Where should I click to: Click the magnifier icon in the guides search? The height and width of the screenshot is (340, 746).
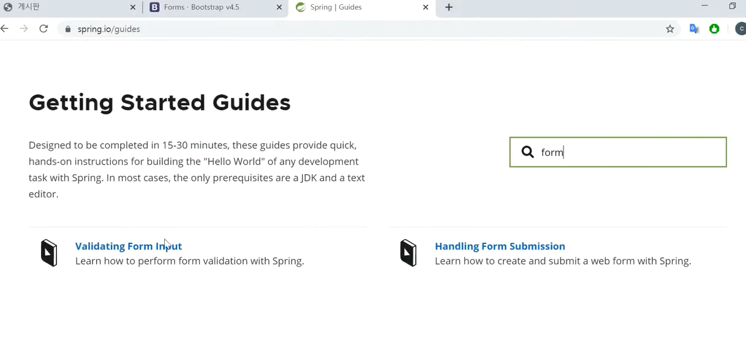point(527,152)
